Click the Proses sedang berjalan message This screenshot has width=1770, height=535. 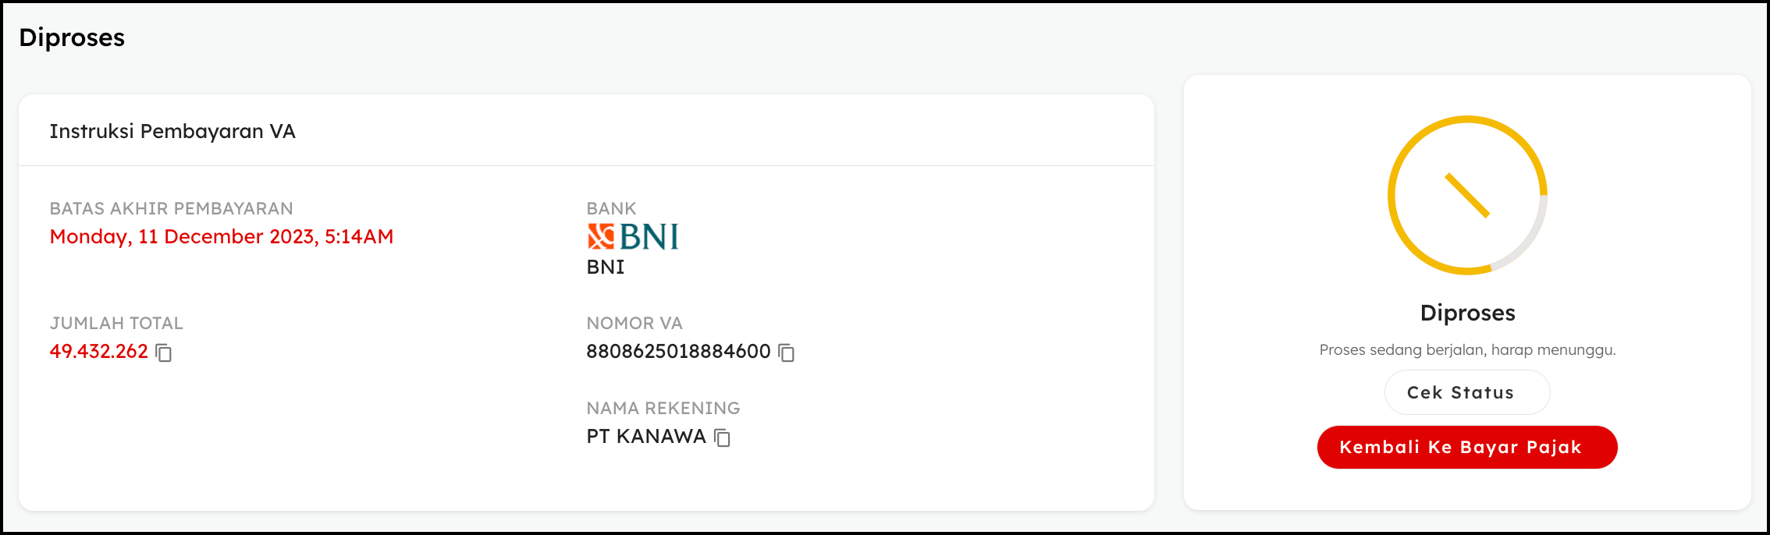[1467, 350]
